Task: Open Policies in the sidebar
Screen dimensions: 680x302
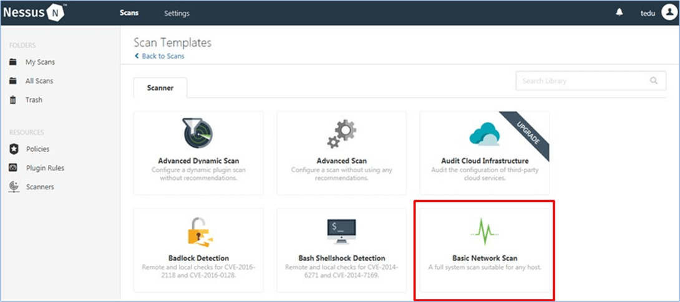Action: [x=37, y=149]
